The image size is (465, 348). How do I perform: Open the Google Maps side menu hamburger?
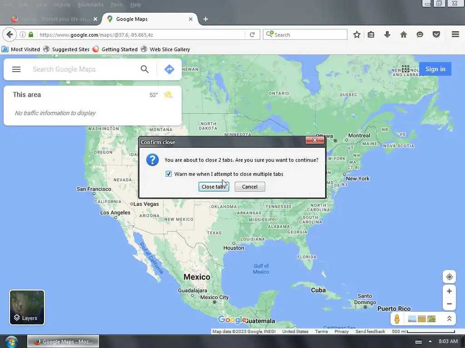click(x=16, y=69)
